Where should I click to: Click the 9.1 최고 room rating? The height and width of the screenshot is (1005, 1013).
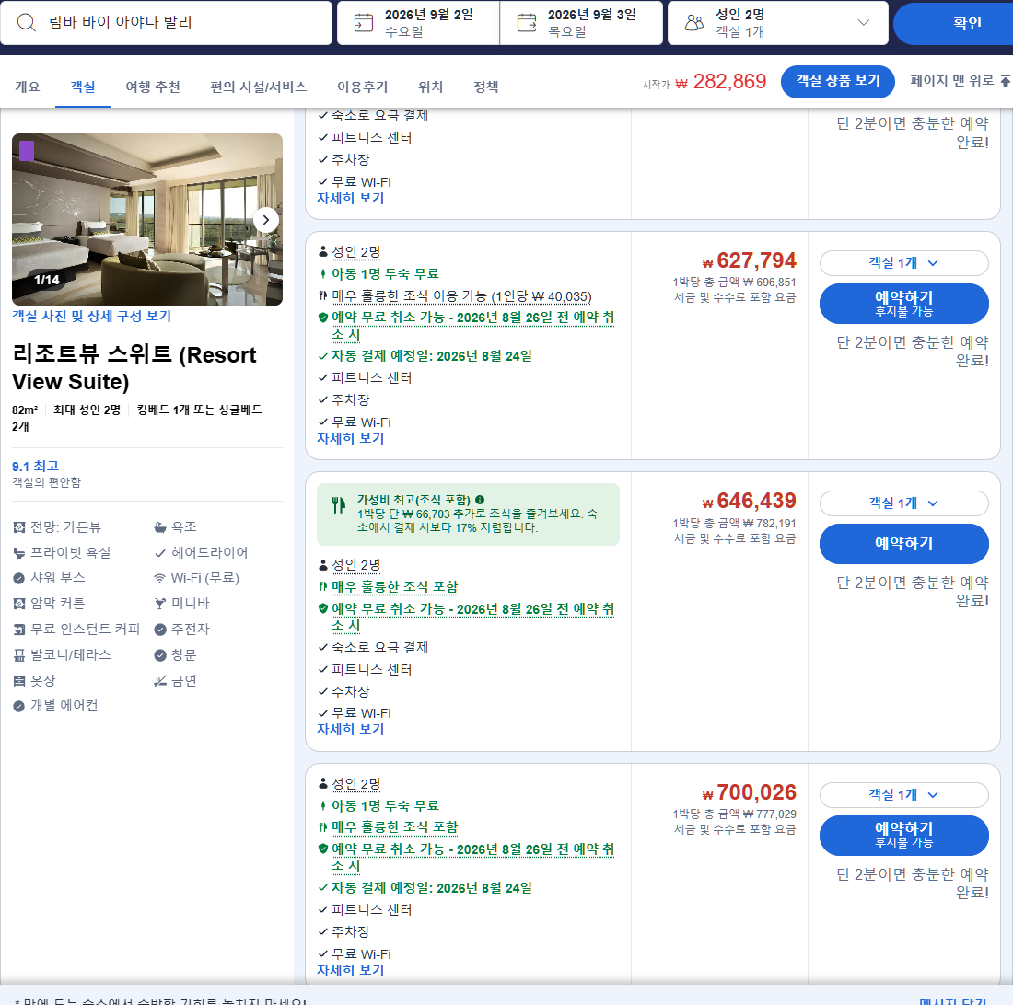click(36, 466)
